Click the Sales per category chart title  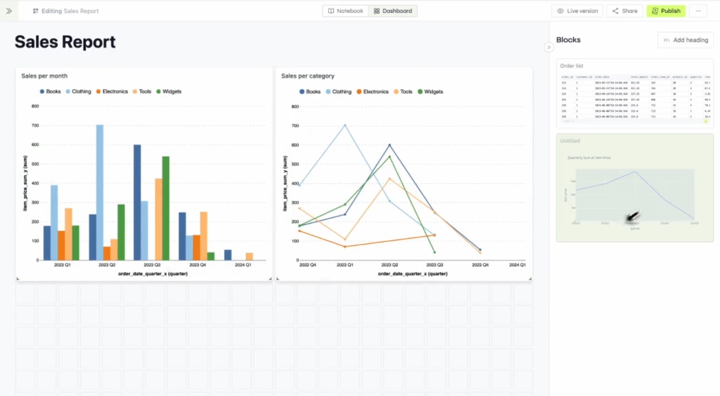point(307,76)
